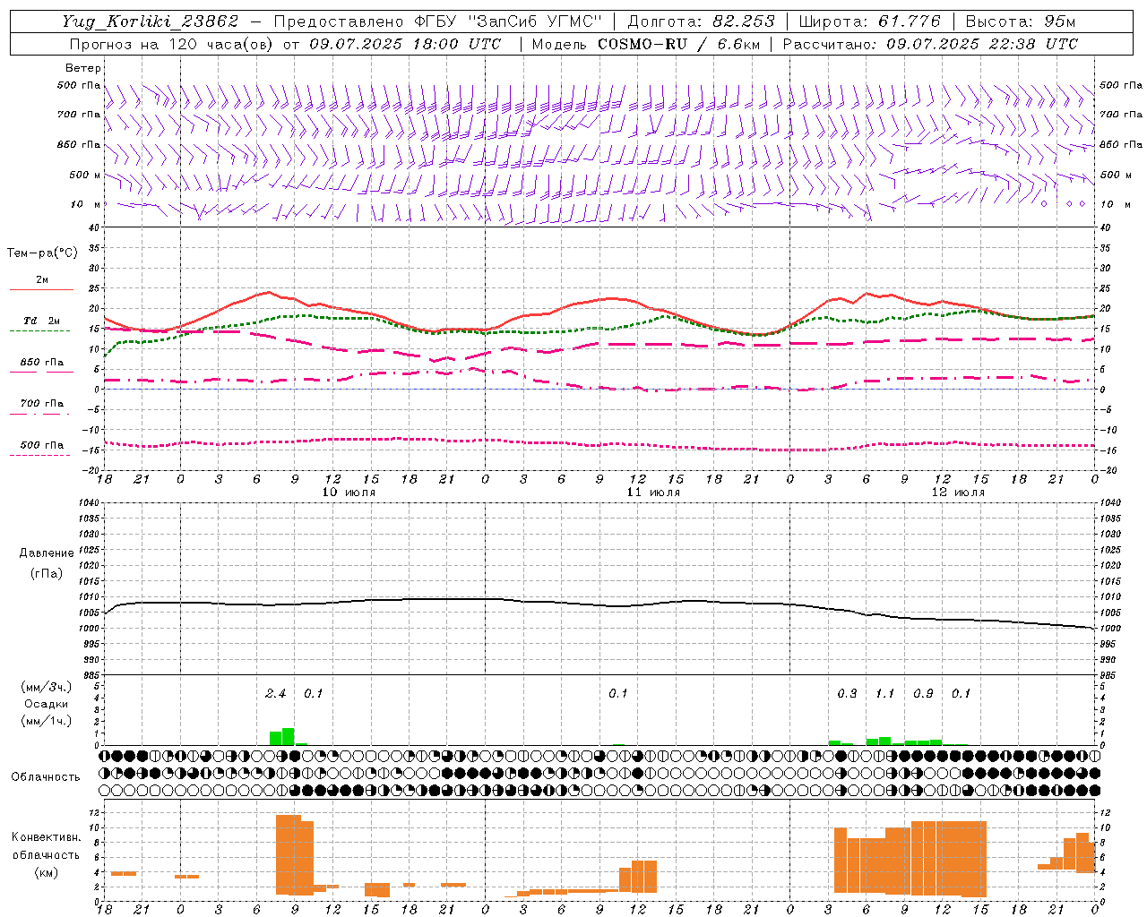Click the 2.4 precipitation value

coord(275,694)
